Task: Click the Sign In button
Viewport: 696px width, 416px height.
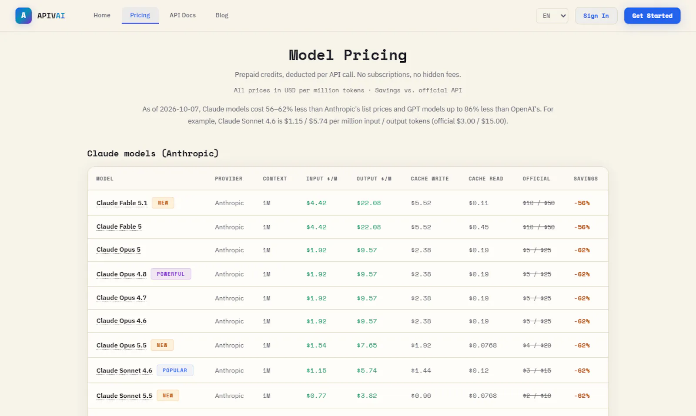Action: tap(596, 16)
